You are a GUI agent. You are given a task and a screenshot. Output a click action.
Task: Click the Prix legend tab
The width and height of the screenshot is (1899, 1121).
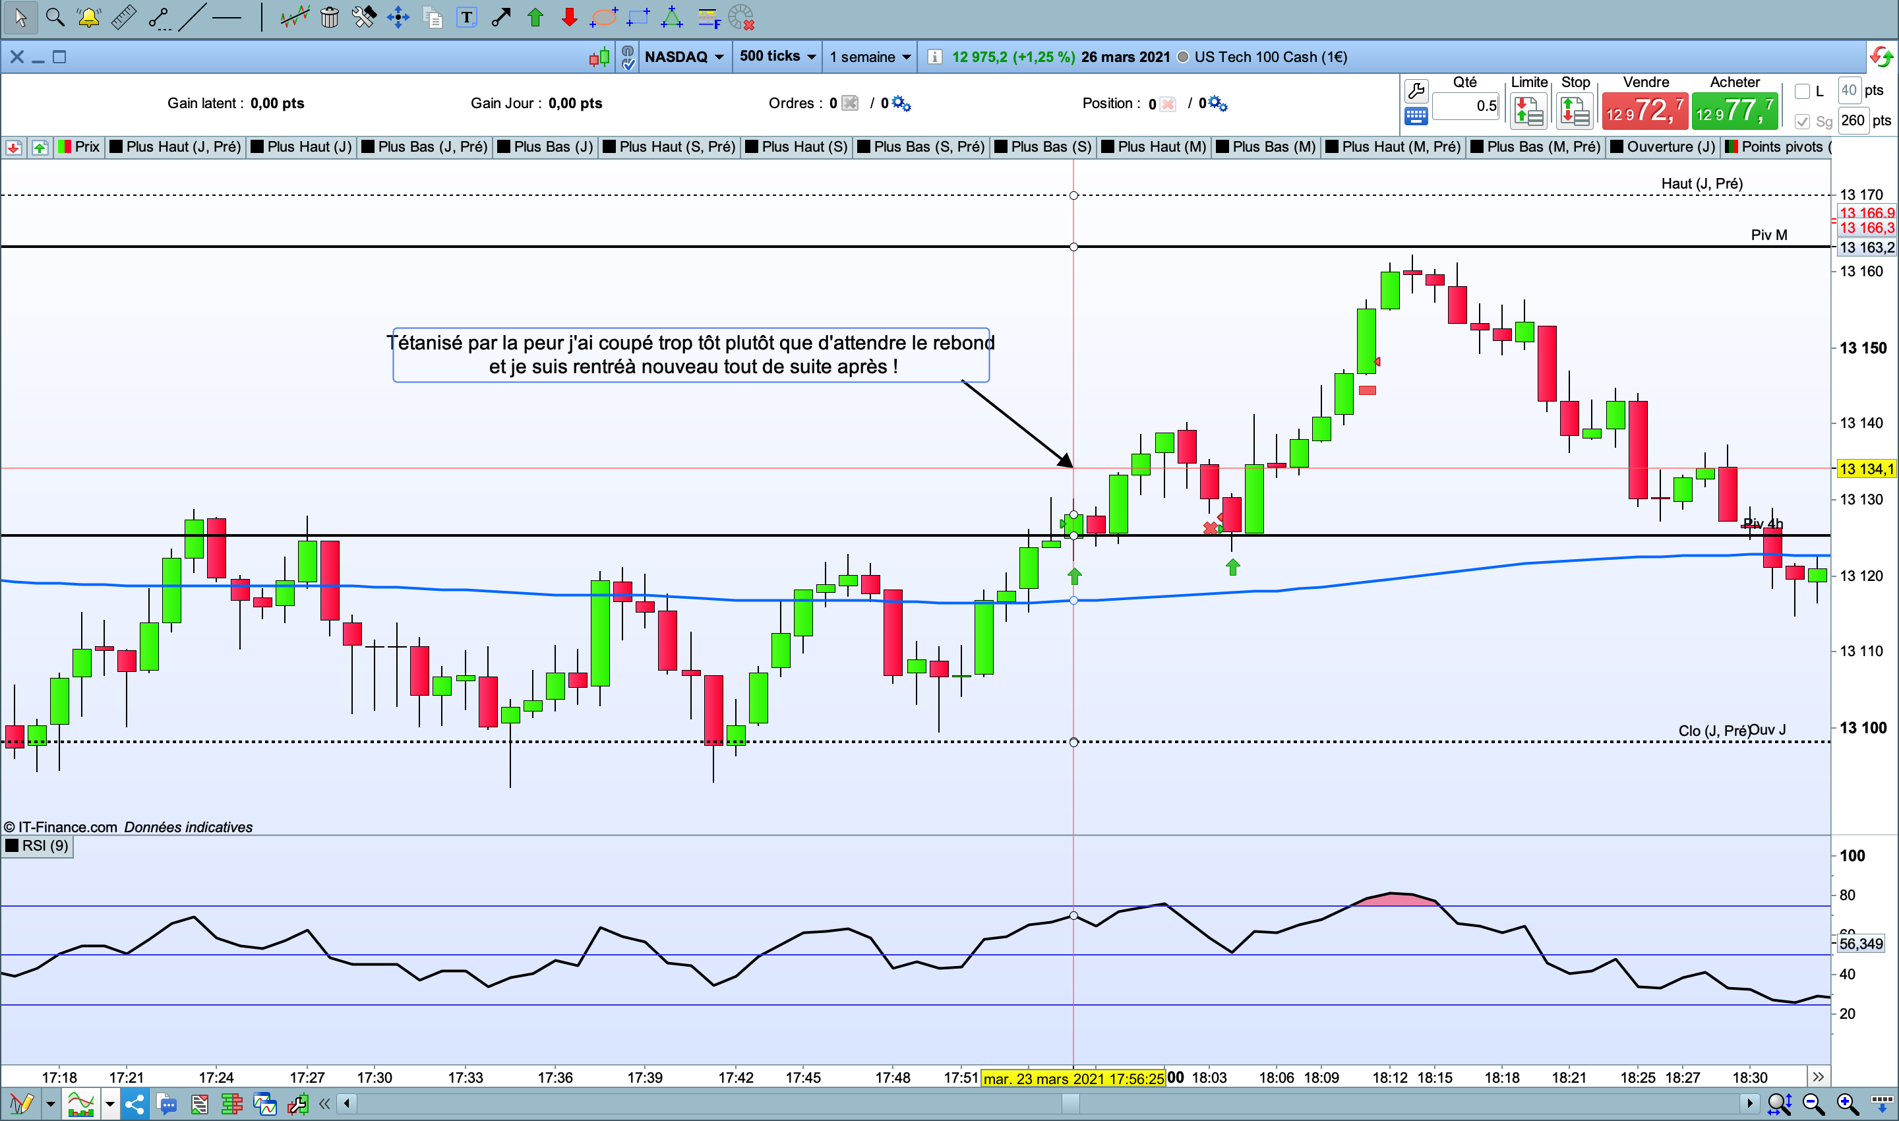(x=79, y=146)
